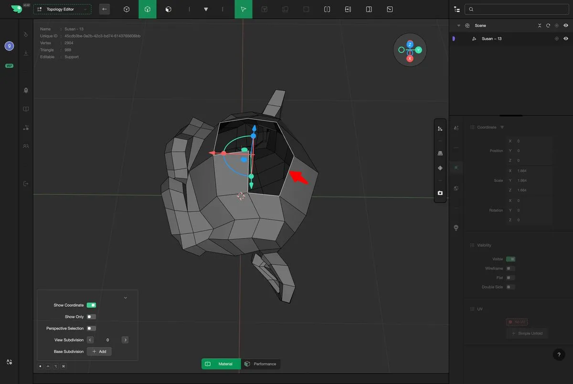
Task: Click the camera icon in viewport toolbar
Action: (x=440, y=193)
